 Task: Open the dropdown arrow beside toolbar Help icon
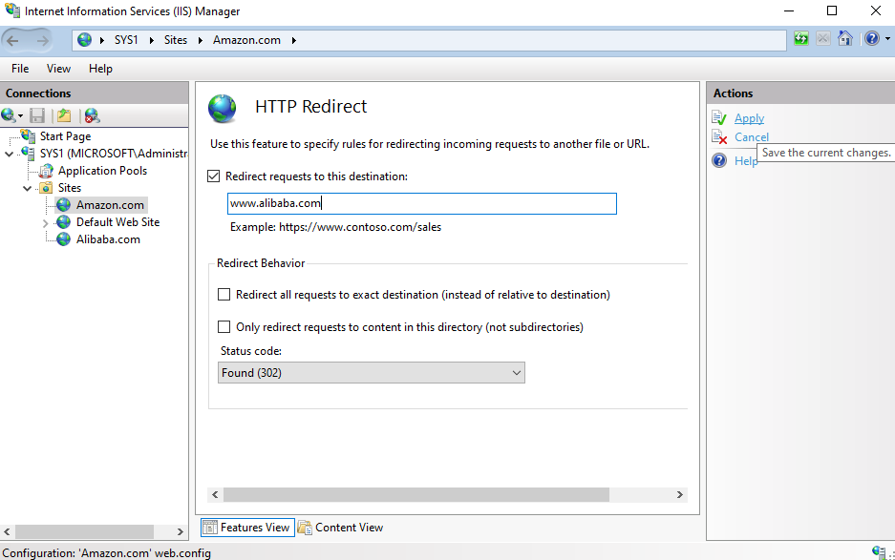click(x=887, y=39)
